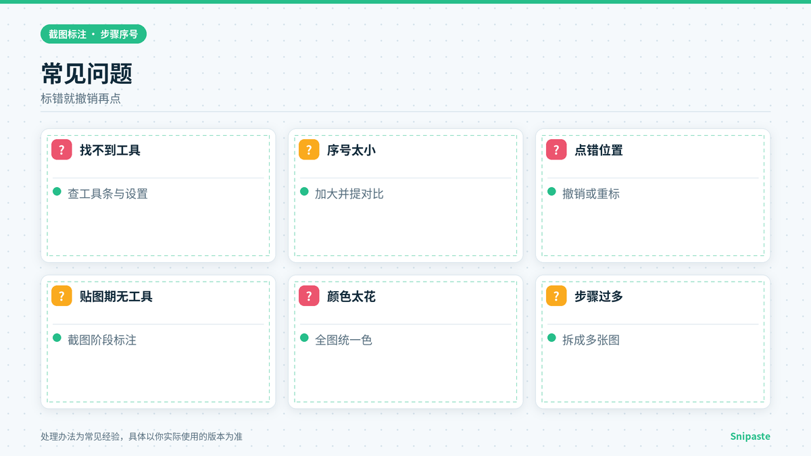The height and width of the screenshot is (456, 811).
Task: Click the red question icon beside 颜色太花
Action: pos(309,296)
